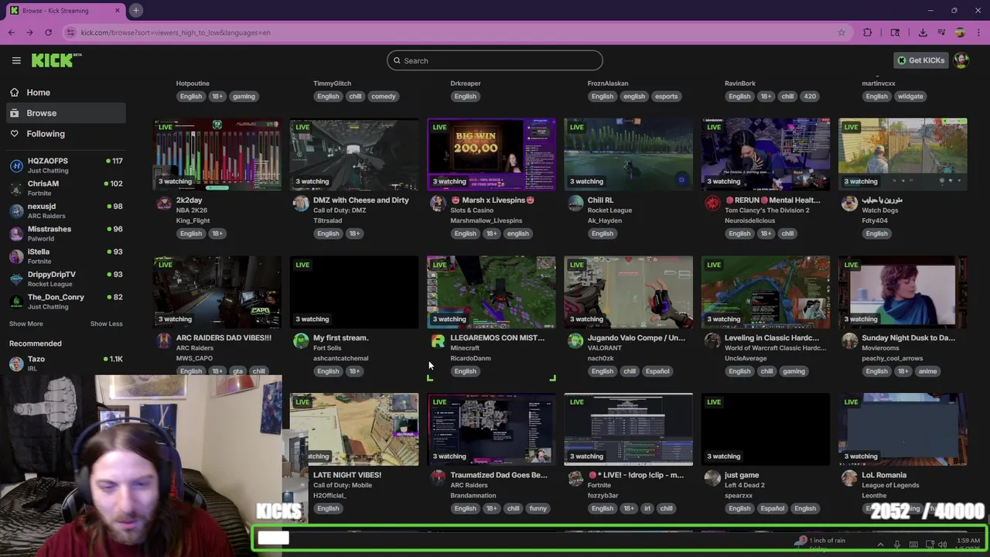Image resolution: width=990 pixels, height=557 pixels.
Task: Go back using browser back arrow
Action: tap(11, 32)
